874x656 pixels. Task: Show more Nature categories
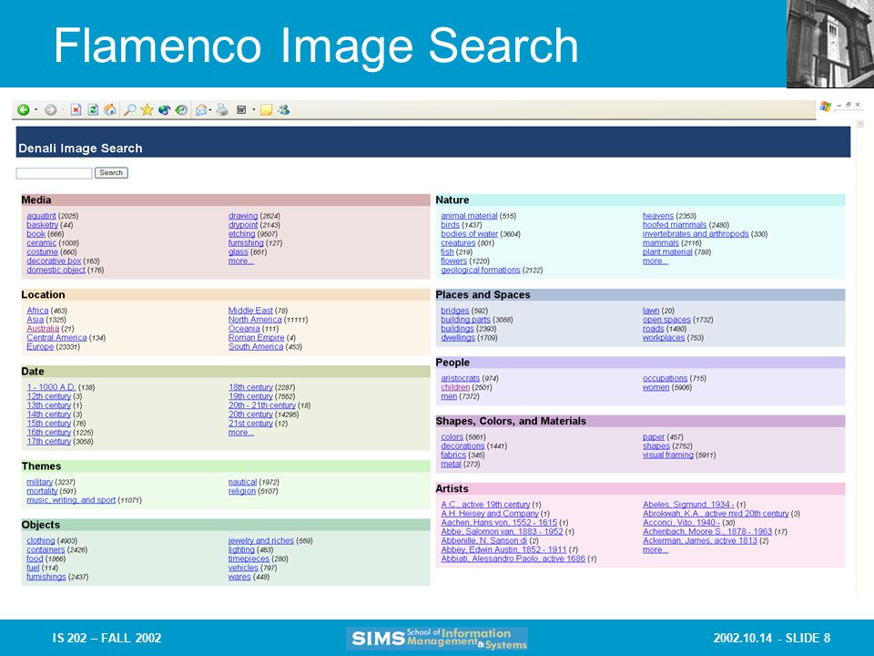point(655,261)
